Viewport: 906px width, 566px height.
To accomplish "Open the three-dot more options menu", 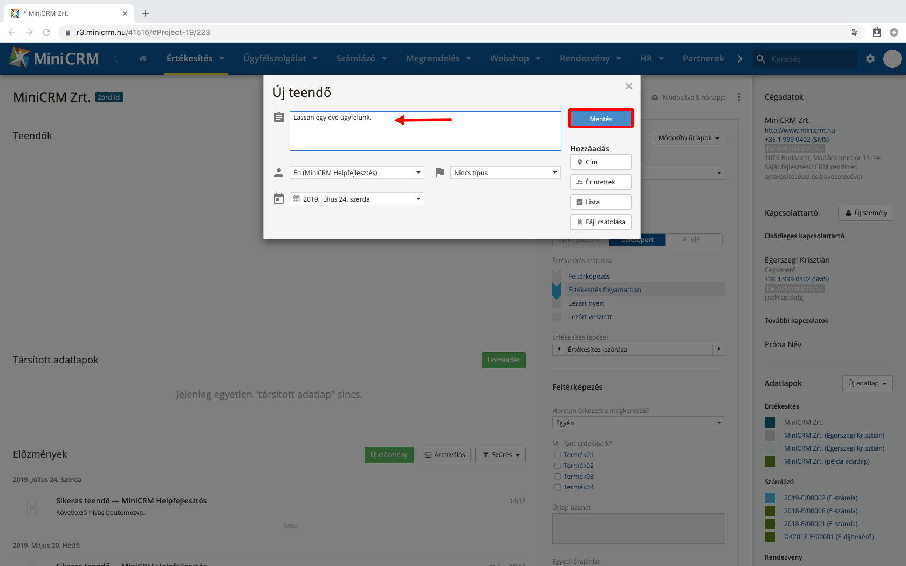I will 739,97.
